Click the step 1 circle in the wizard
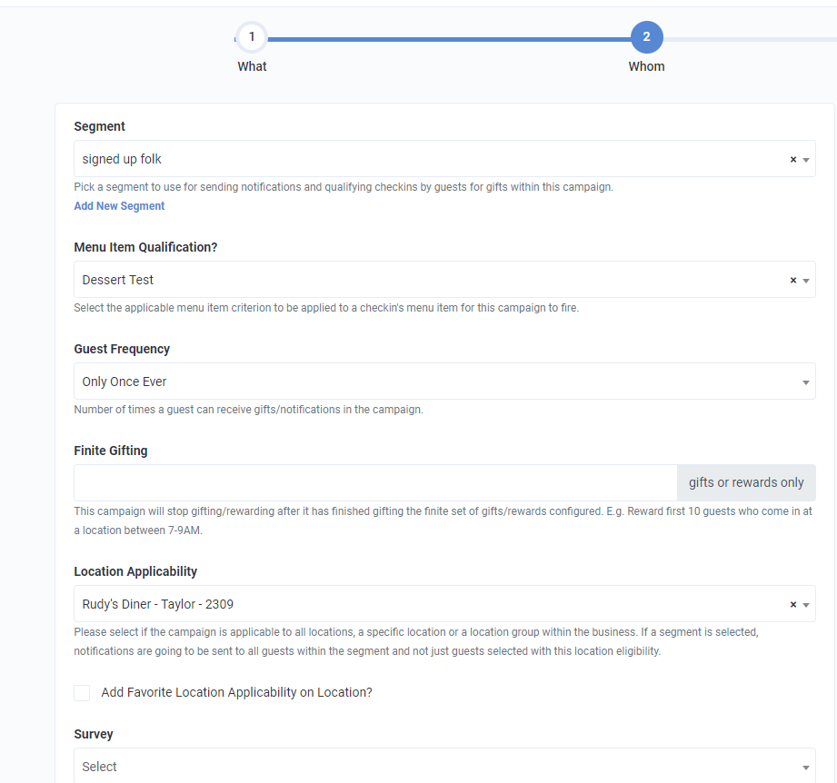837x783 pixels. tap(252, 36)
